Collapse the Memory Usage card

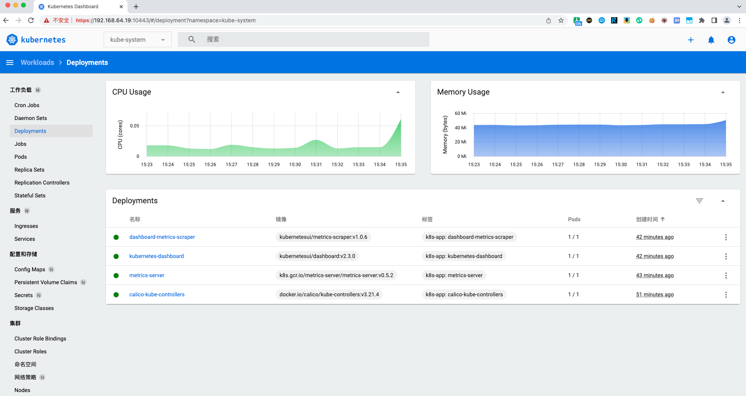point(723,92)
